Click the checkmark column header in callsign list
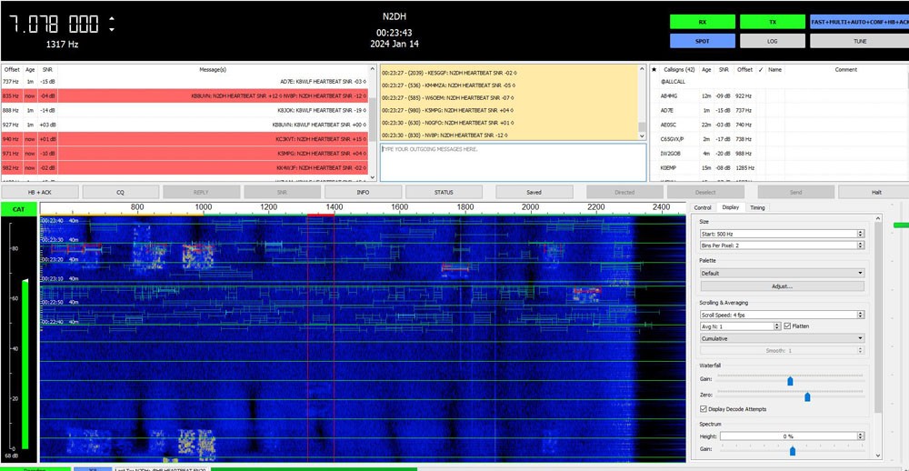The height and width of the screenshot is (471, 909). pyautogui.click(x=761, y=69)
